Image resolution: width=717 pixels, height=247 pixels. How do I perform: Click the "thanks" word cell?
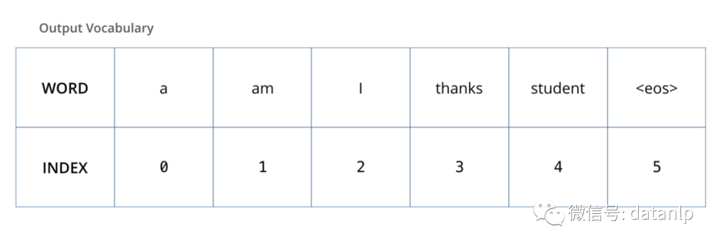click(459, 88)
